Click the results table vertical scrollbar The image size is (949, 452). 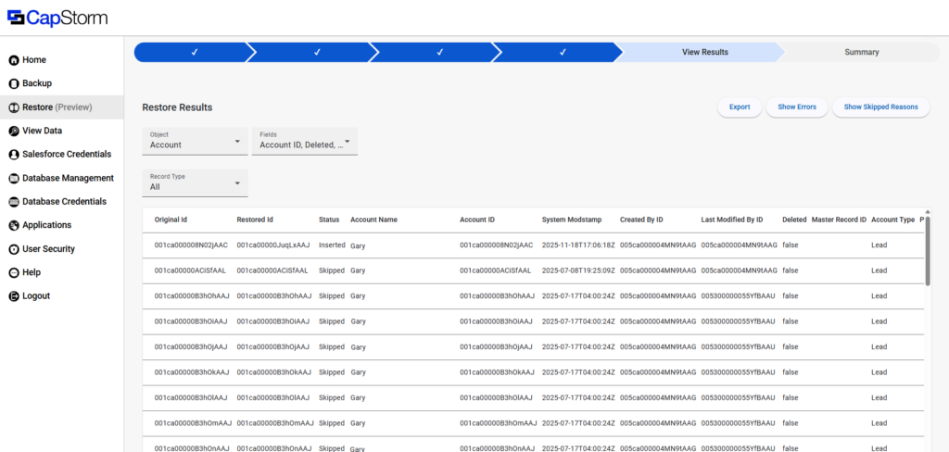pyautogui.click(x=927, y=250)
